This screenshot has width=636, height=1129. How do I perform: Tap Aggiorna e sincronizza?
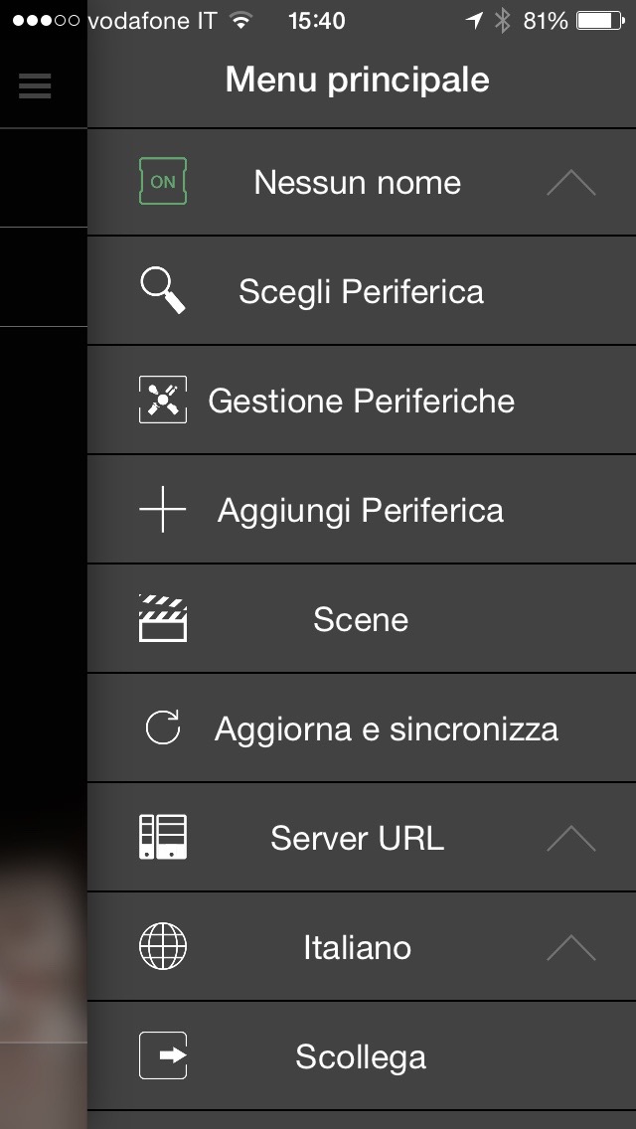[x=386, y=728]
